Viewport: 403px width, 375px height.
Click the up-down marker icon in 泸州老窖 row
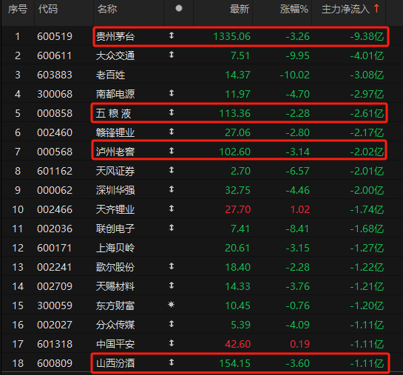click(x=172, y=151)
